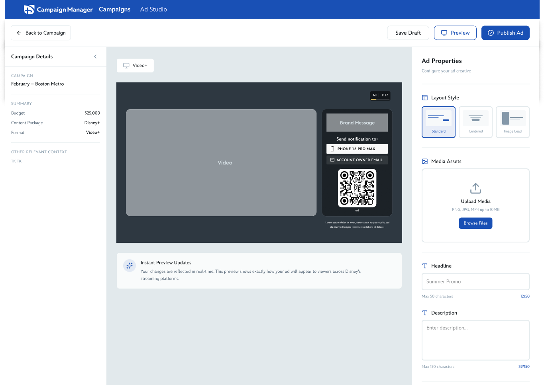The height and width of the screenshot is (385, 544).
Task: Click the Format value 'Video+' in summary
Action: click(93, 133)
